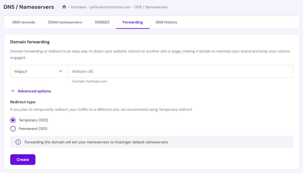Go to the DNSSEC tab

click(102, 22)
